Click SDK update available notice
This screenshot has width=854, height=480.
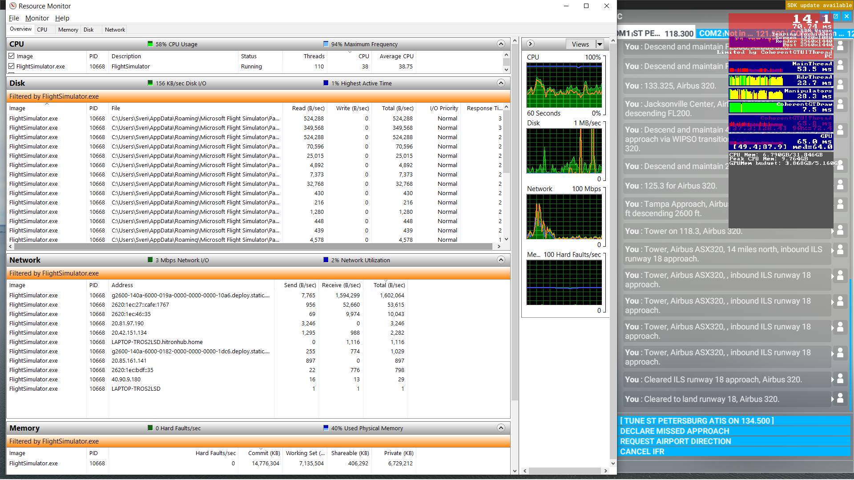819,5
